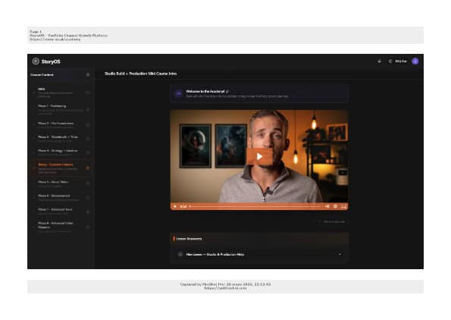
Task: Open the Welcome to the Academy banner
Action: [259, 93]
